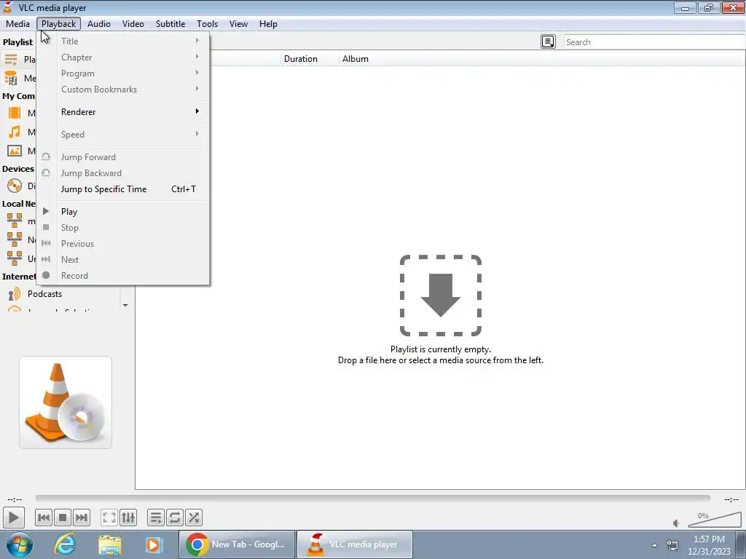Open the Tools menu
The image size is (746, 559).
tap(208, 24)
